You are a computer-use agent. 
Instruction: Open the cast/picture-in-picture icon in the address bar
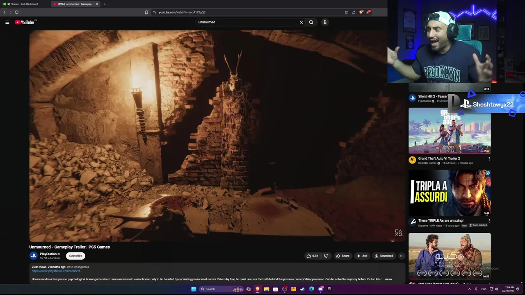pos(347,12)
